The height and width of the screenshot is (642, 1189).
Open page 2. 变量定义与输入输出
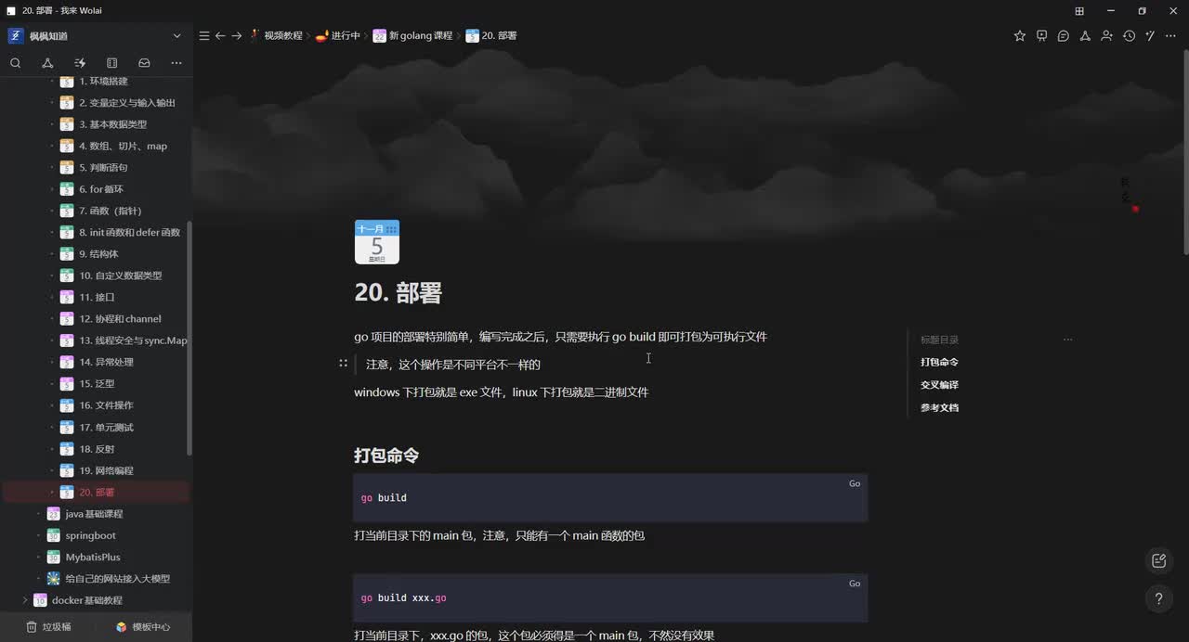point(127,103)
